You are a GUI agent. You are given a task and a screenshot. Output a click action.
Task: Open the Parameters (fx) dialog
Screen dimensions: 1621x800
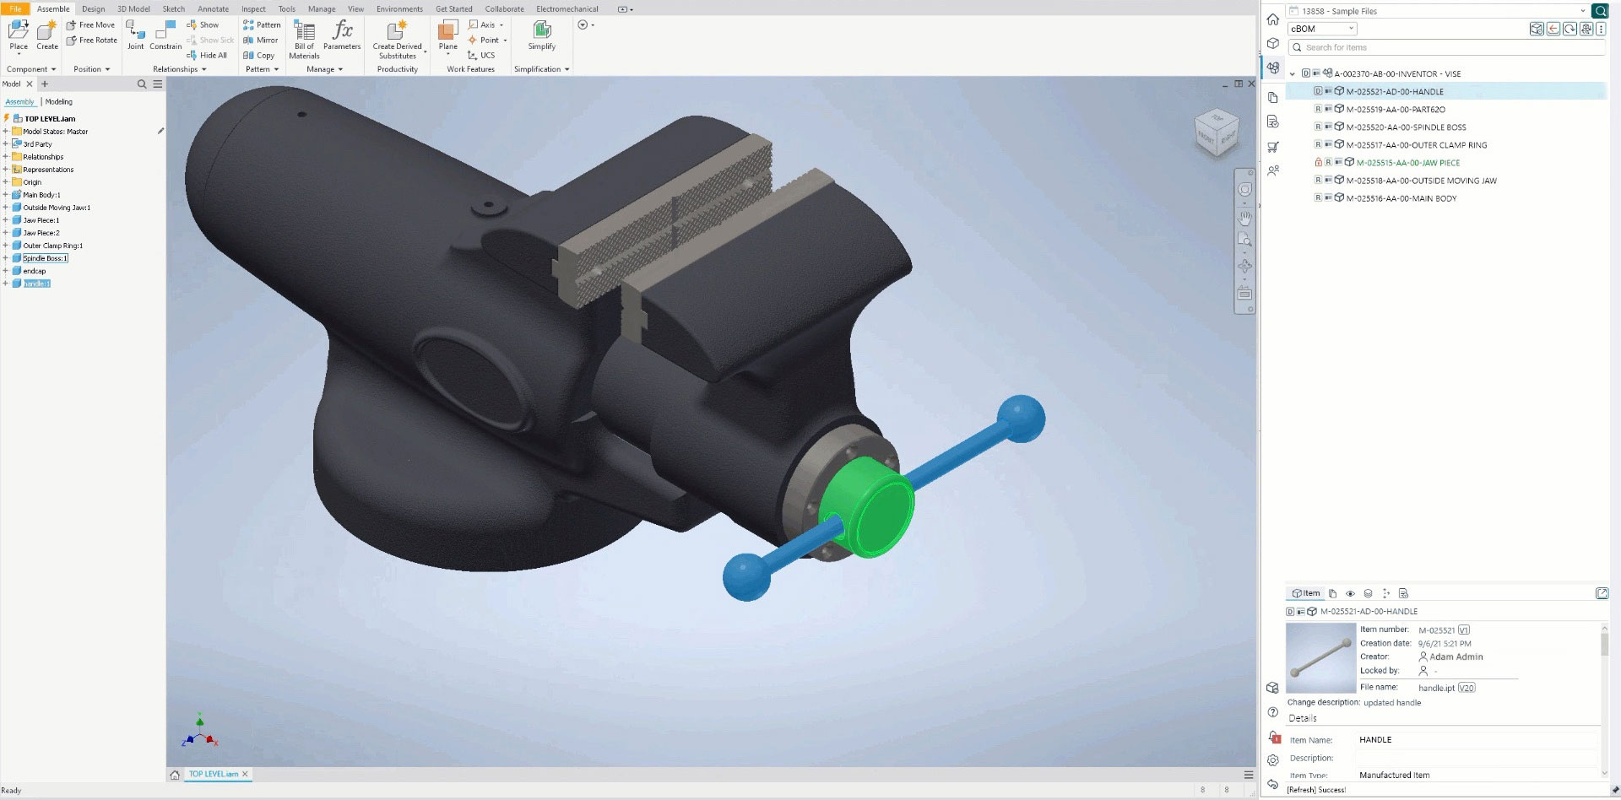(341, 34)
